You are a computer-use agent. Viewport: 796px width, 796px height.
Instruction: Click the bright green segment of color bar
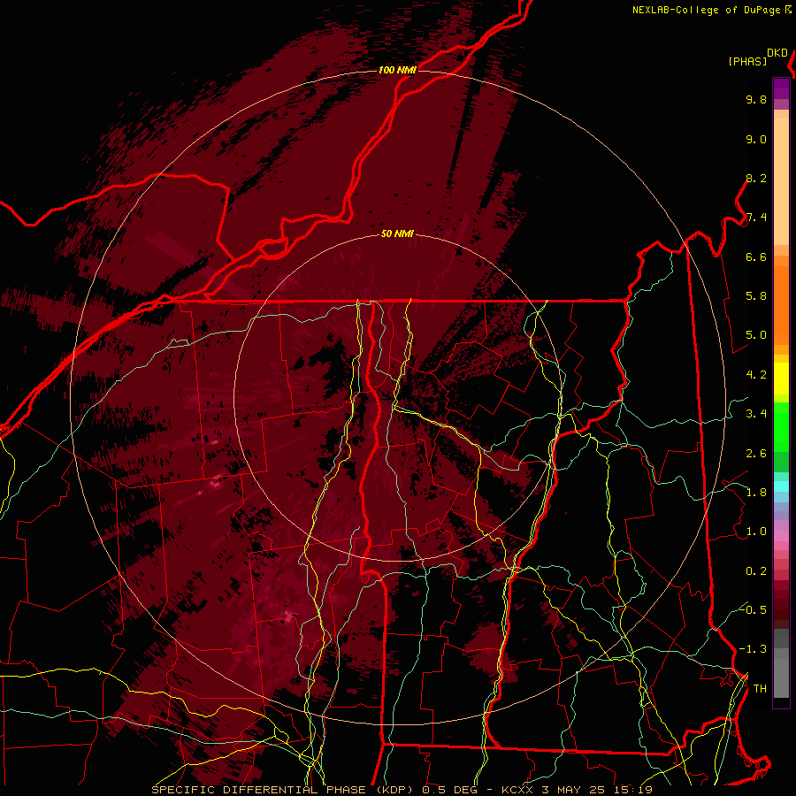point(781,427)
